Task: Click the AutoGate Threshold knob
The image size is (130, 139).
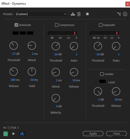Action: [x=14, y=45]
